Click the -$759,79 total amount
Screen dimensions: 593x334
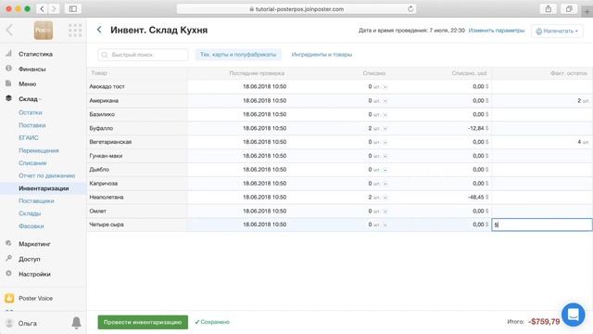click(544, 322)
